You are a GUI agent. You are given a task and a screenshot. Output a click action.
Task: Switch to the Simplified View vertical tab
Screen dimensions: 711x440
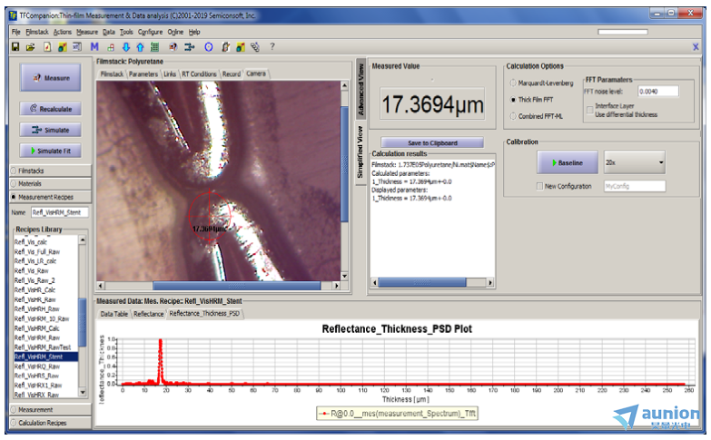(360, 152)
